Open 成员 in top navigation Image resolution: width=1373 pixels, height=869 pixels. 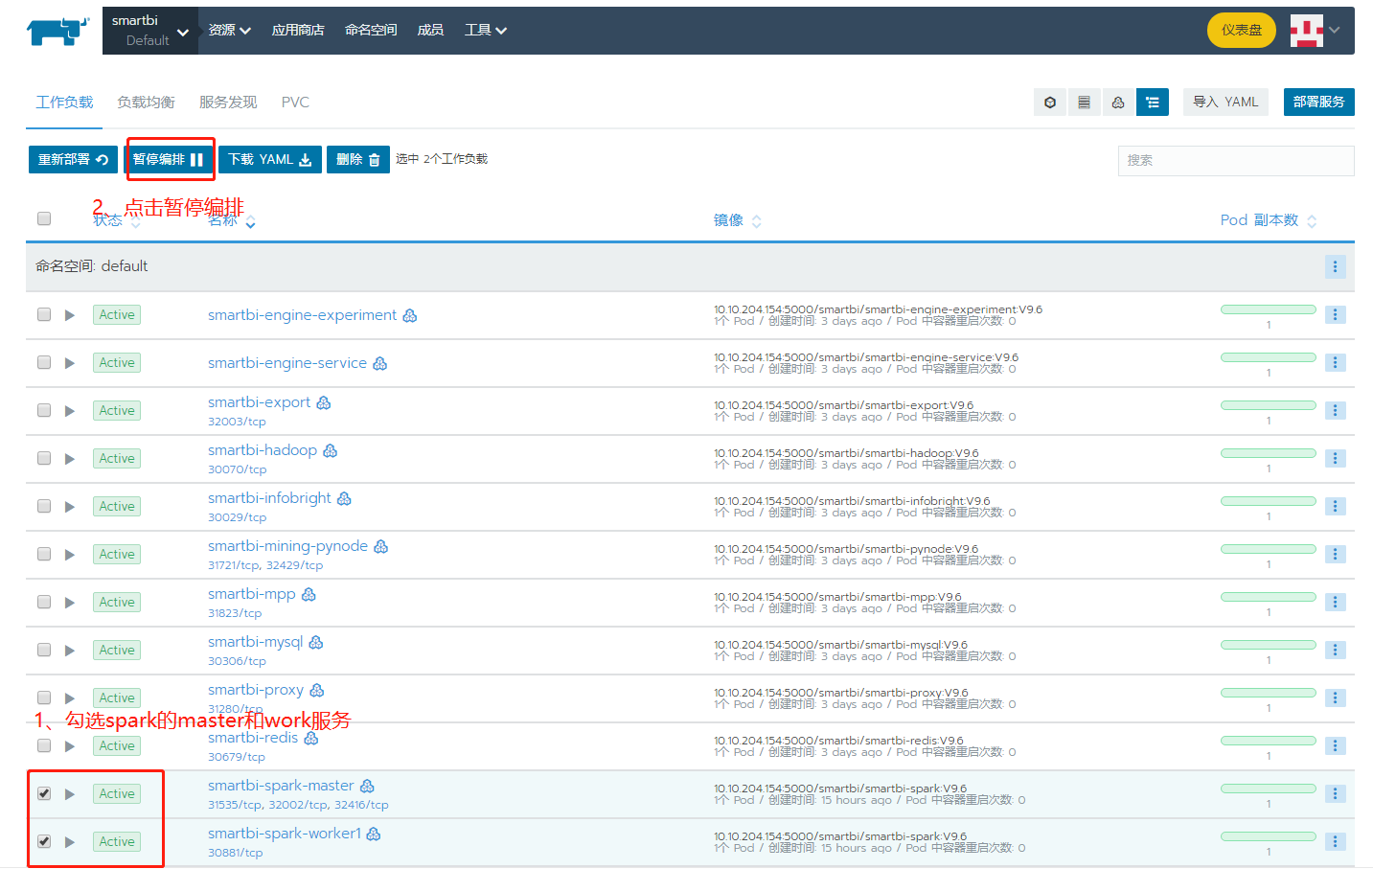[x=430, y=31]
